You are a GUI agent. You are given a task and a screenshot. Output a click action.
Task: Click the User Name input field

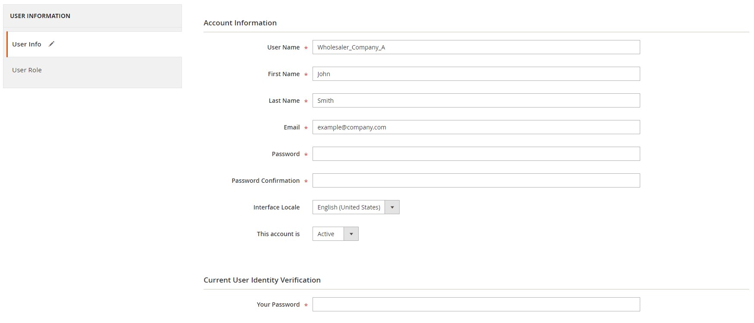coord(476,47)
